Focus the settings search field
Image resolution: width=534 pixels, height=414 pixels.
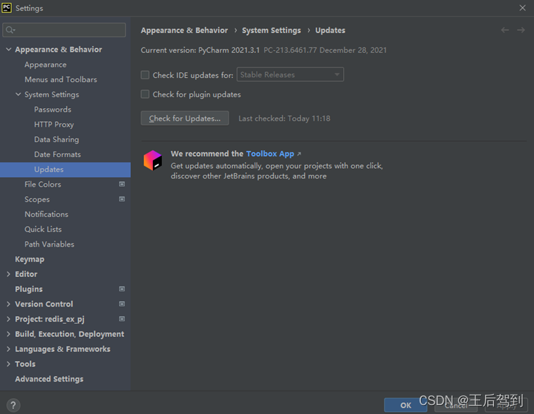64,30
